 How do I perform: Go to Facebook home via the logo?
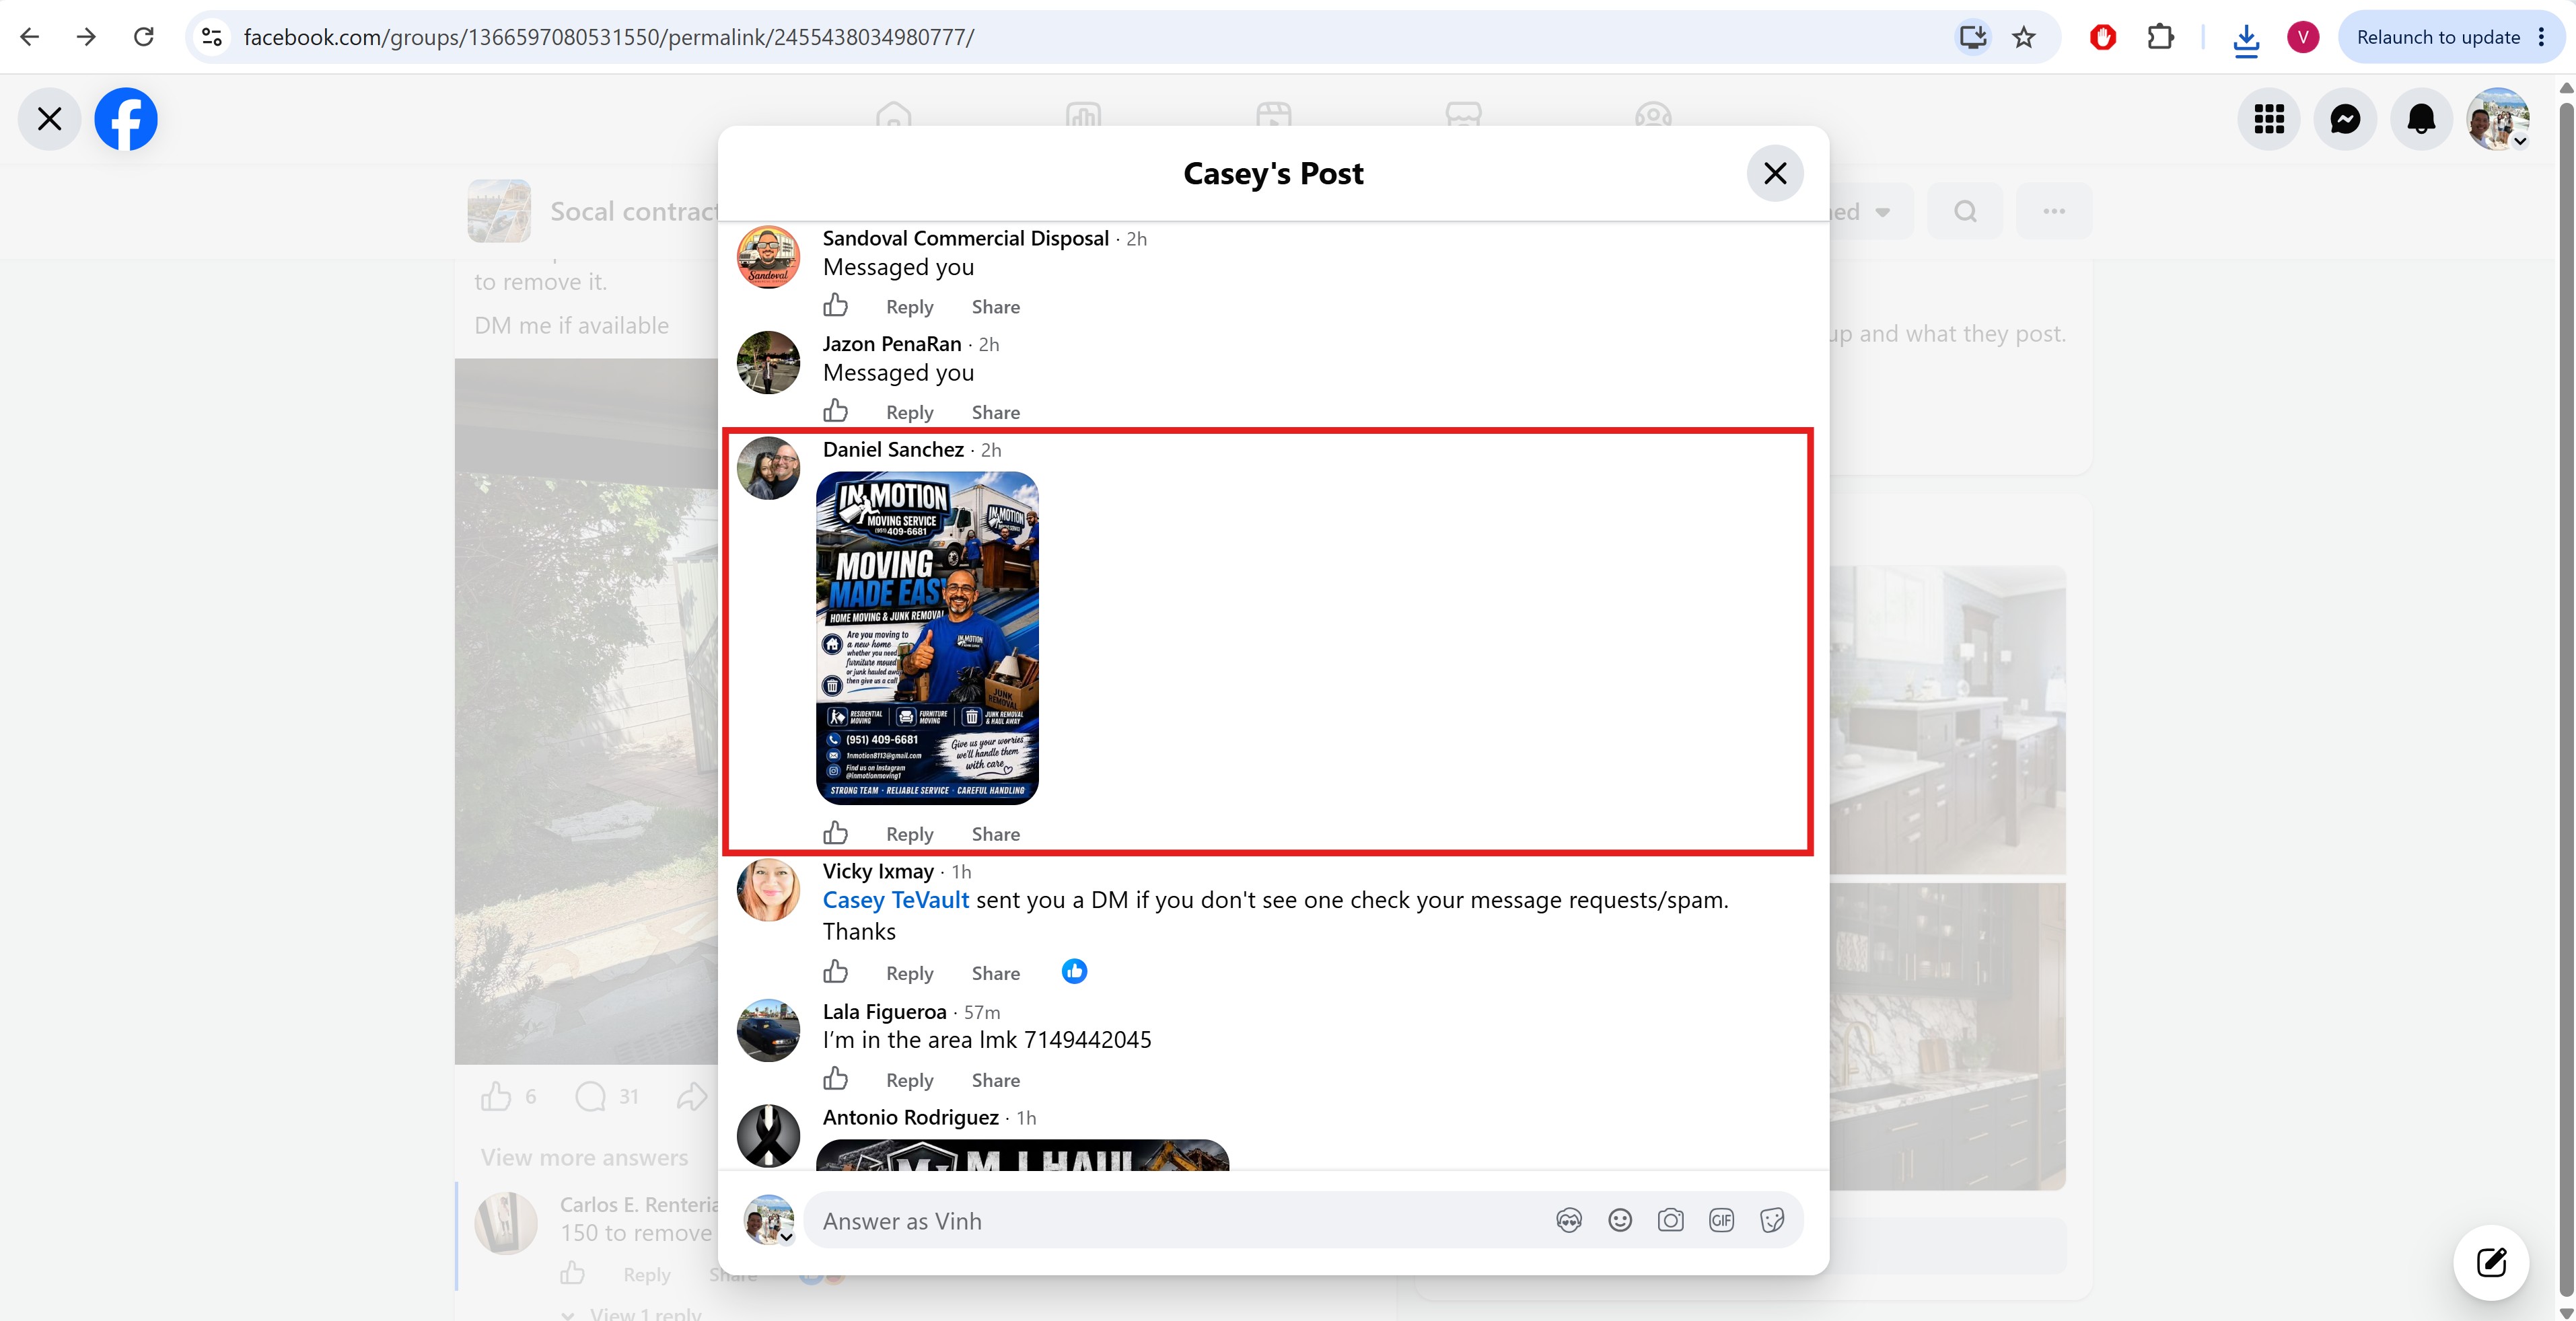pyautogui.click(x=126, y=119)
